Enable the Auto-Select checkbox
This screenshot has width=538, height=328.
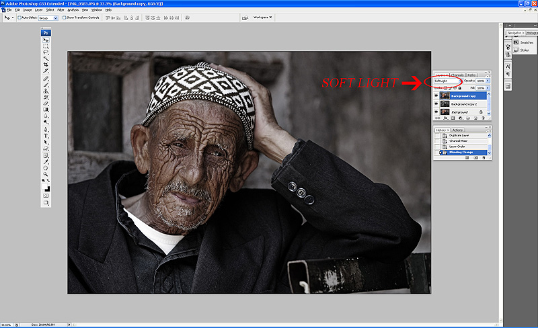pyautogui.click(x=20, y=17)
